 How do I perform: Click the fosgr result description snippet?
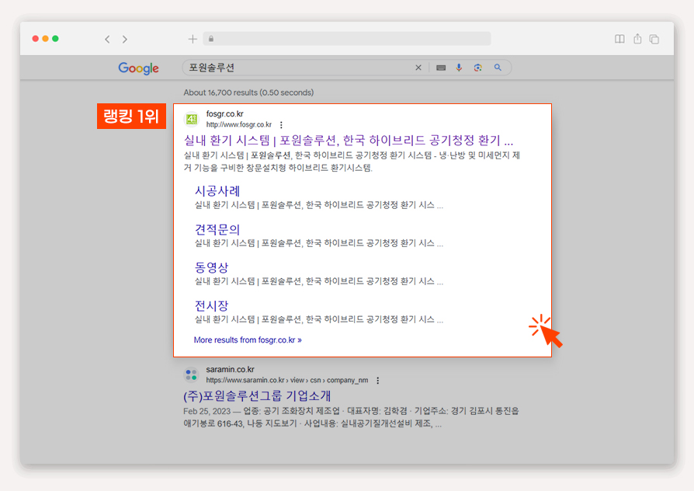click(352, 162)
